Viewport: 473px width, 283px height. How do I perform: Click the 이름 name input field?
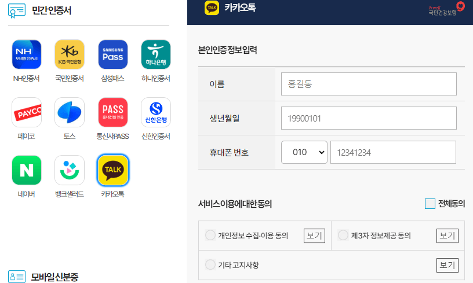point(369,84)
